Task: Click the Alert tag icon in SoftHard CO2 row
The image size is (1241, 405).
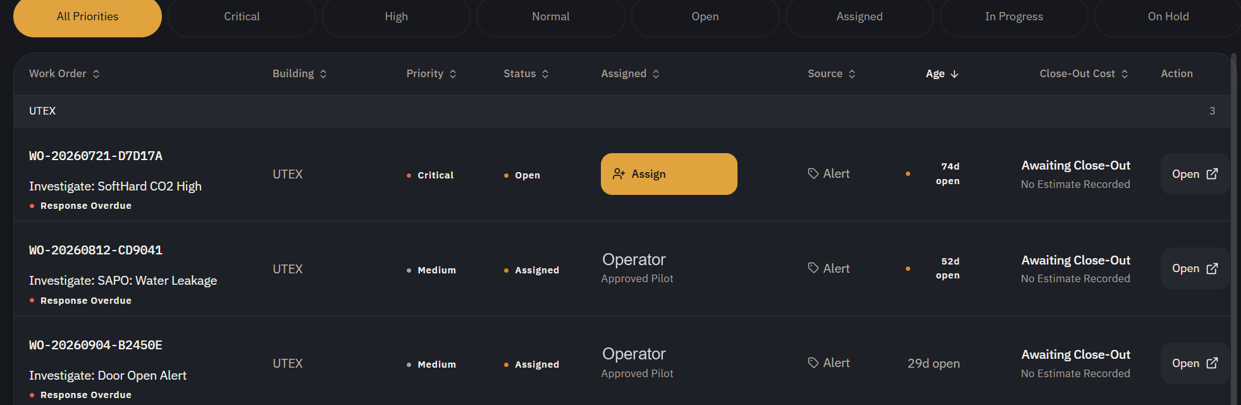Action: 813,173
